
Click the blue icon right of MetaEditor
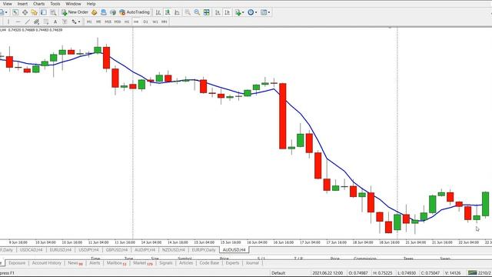click(104, 12)
